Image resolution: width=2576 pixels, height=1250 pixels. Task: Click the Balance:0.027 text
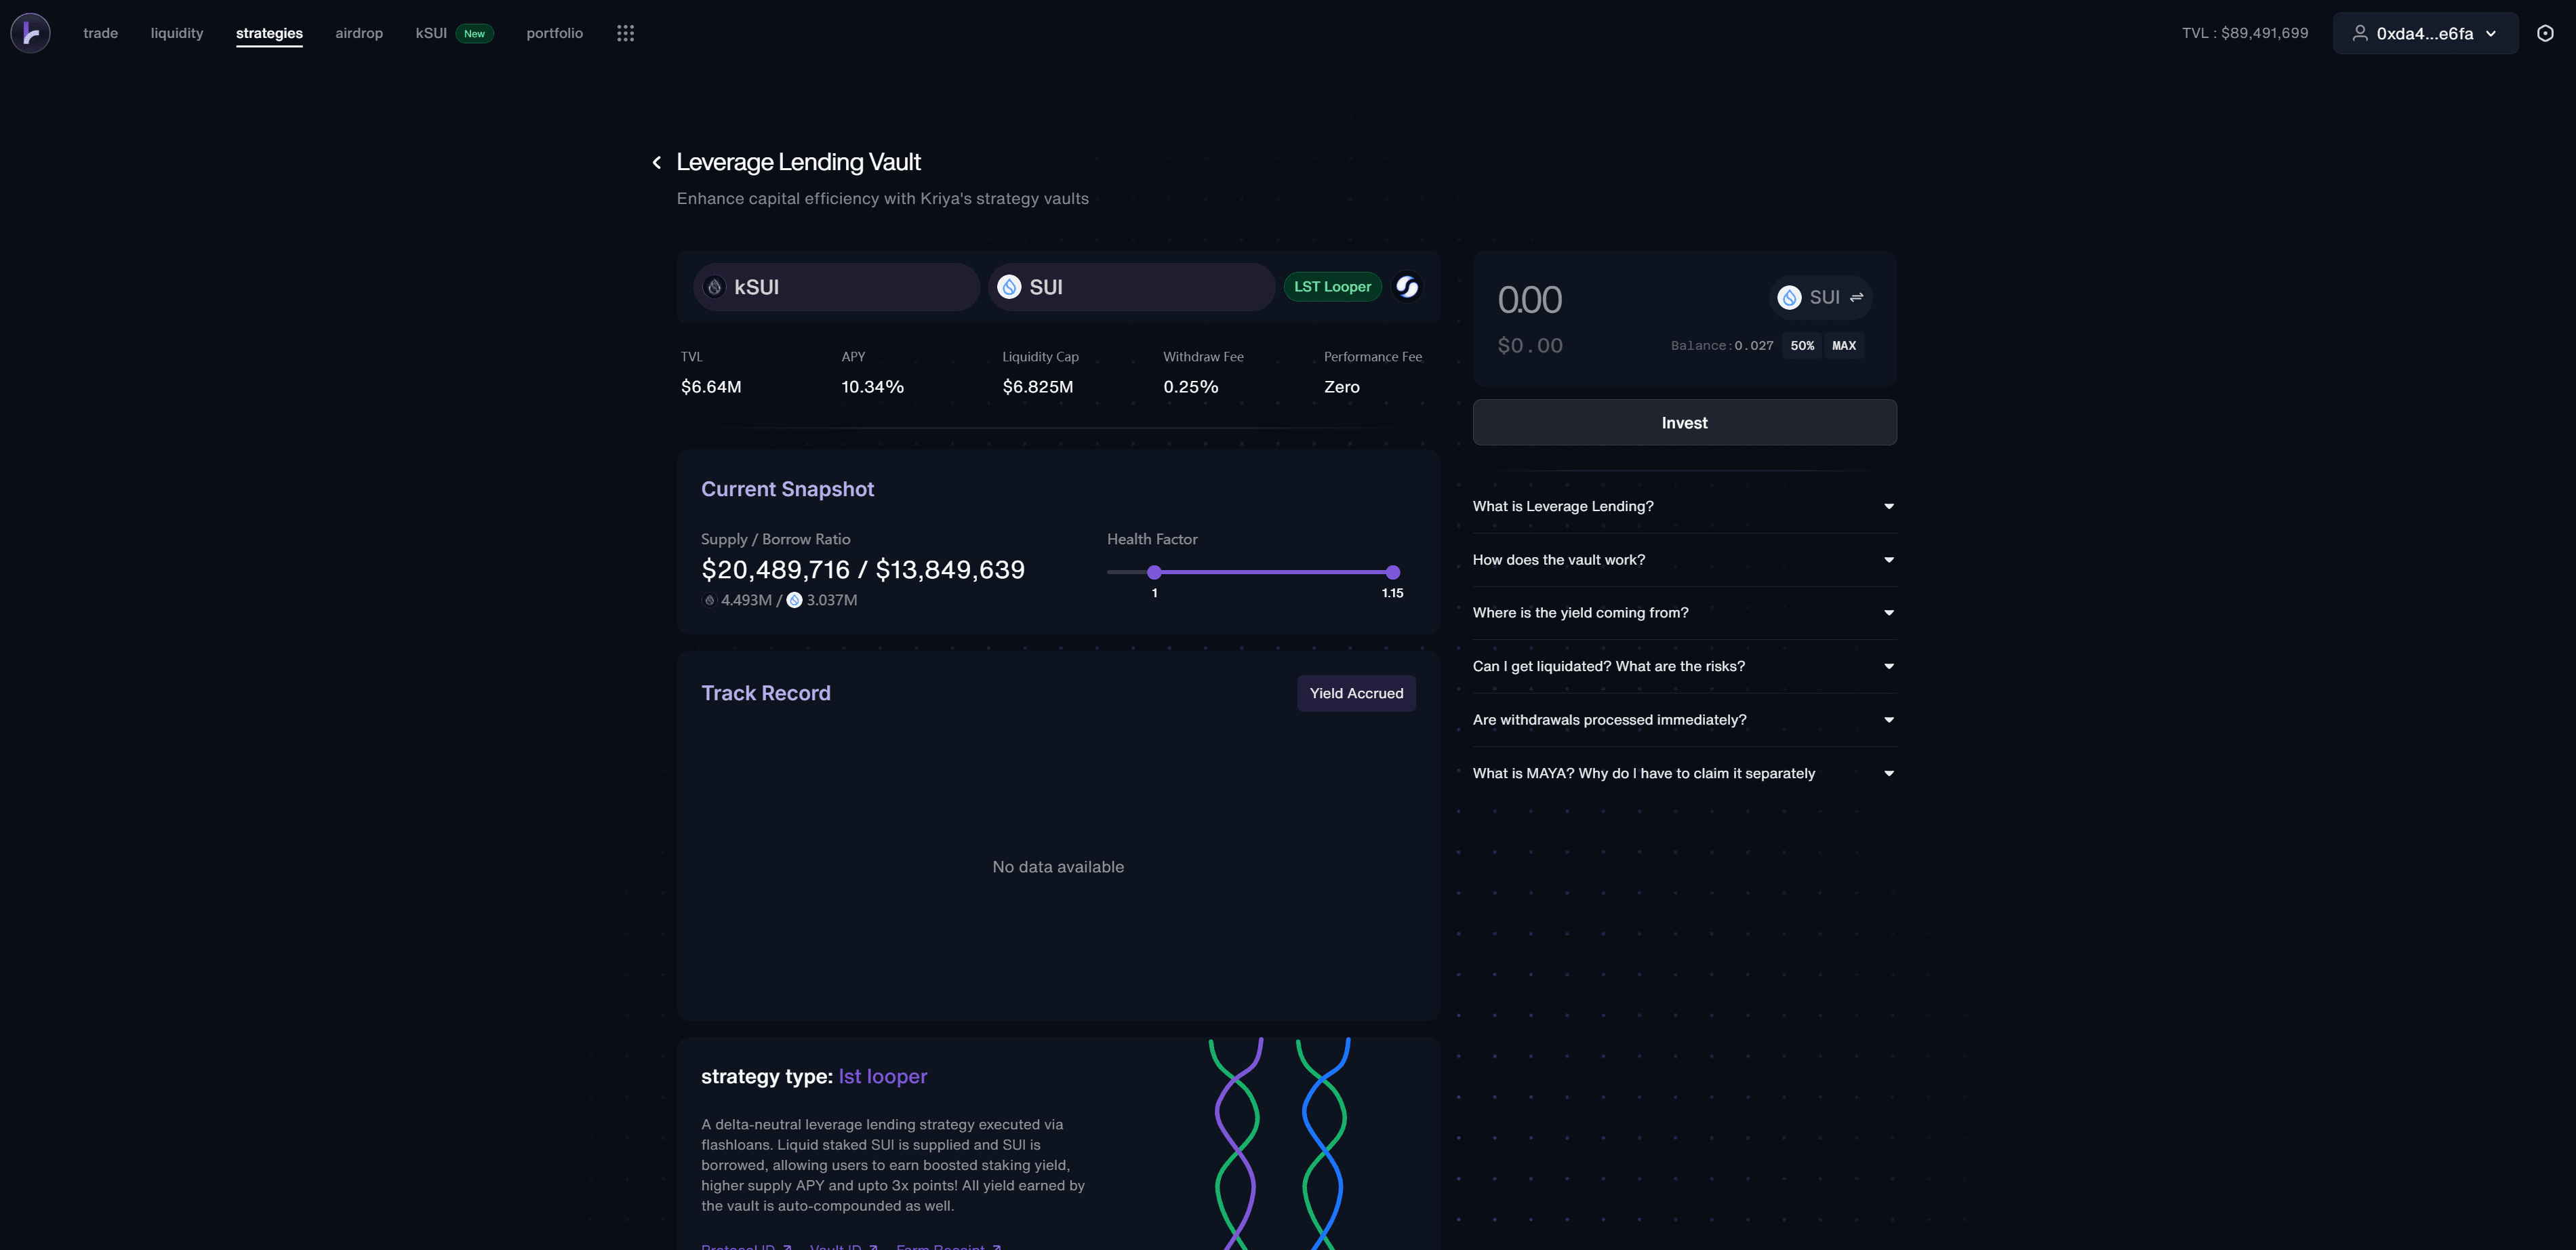(x=1722, y=346)
